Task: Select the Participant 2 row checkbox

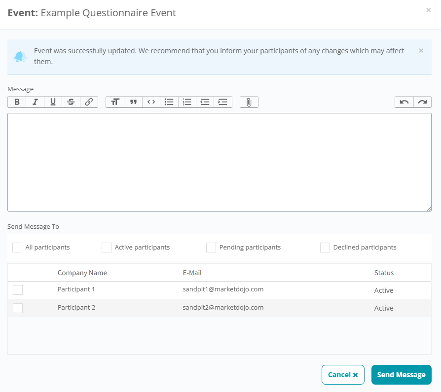Action: point(18,308)
